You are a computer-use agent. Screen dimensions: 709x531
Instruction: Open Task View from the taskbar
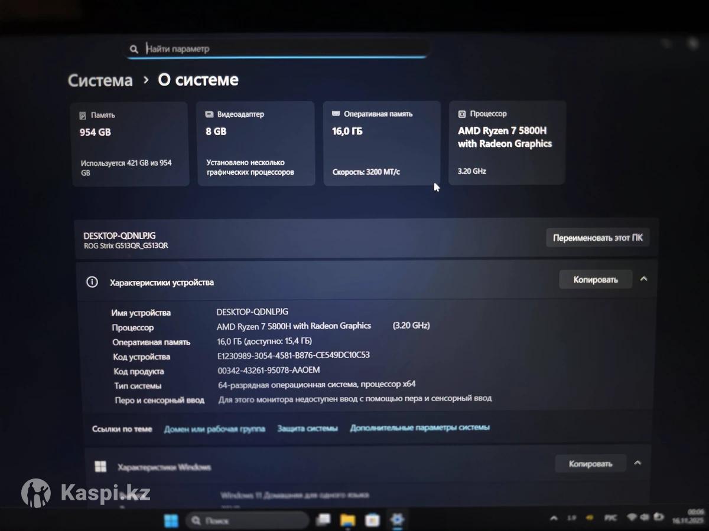(x=323, y=520)
